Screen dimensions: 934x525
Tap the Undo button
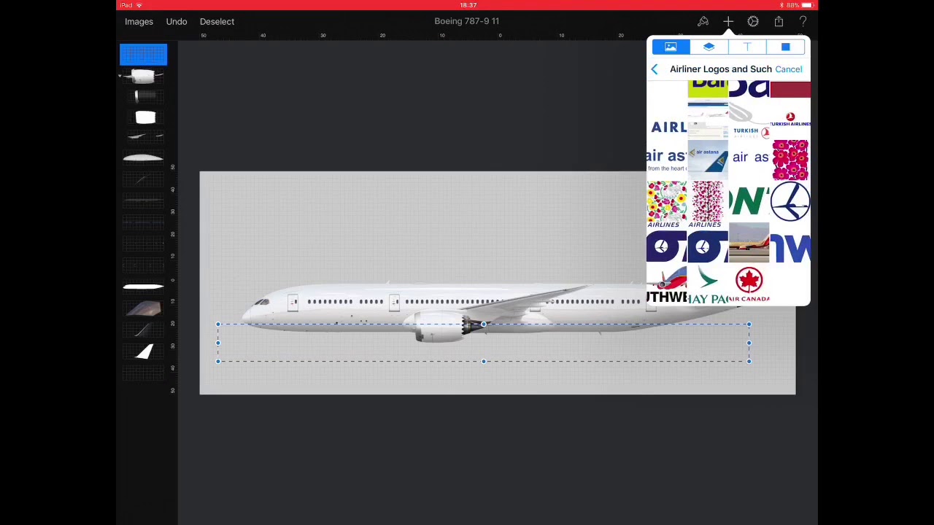[x=177, y=22]
